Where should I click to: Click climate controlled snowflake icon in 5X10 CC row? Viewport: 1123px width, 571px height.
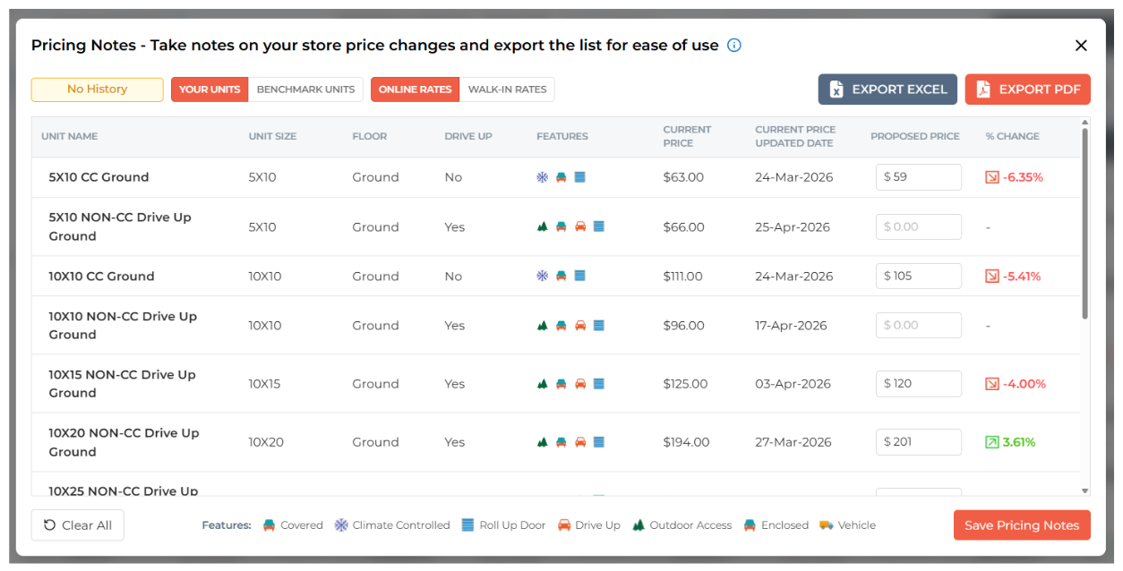click(x=542, y=177)
